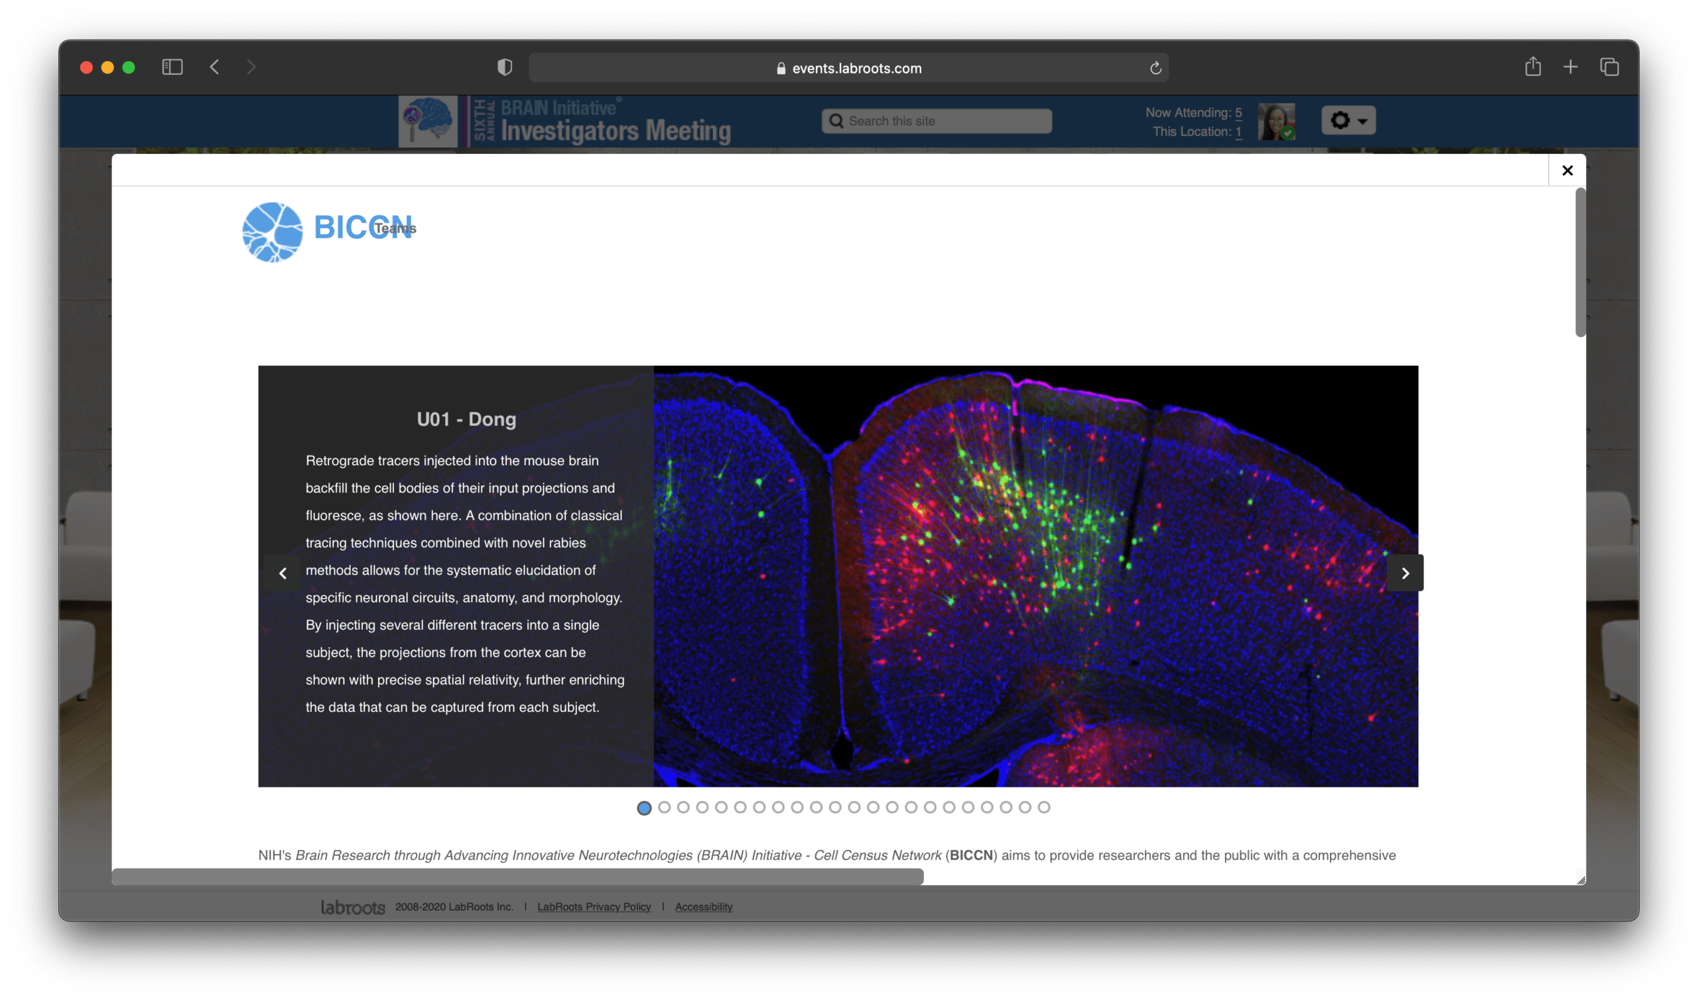Click the BICCN globe logo
The image size is (1698, 999).
[272, 233]
